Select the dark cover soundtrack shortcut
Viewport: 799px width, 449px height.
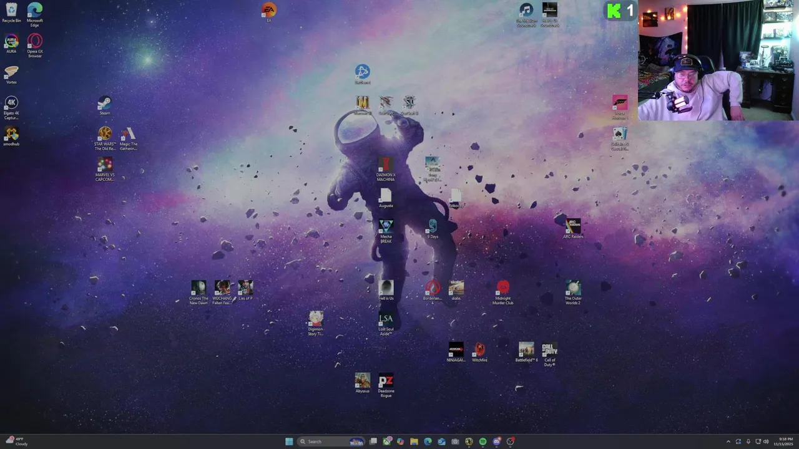(x=550, y=15)
